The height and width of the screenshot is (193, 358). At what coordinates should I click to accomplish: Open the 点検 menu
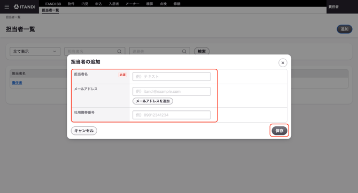[164, 4]
